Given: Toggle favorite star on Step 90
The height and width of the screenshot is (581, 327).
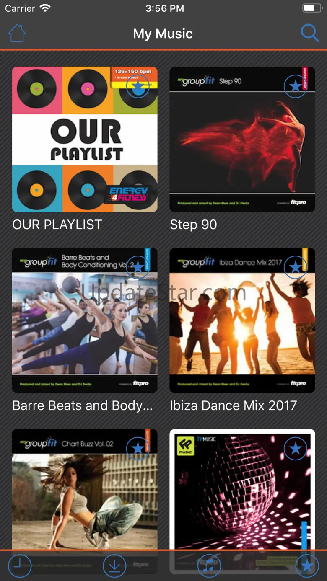Looking at the screenshot, I should click(296, 86).
